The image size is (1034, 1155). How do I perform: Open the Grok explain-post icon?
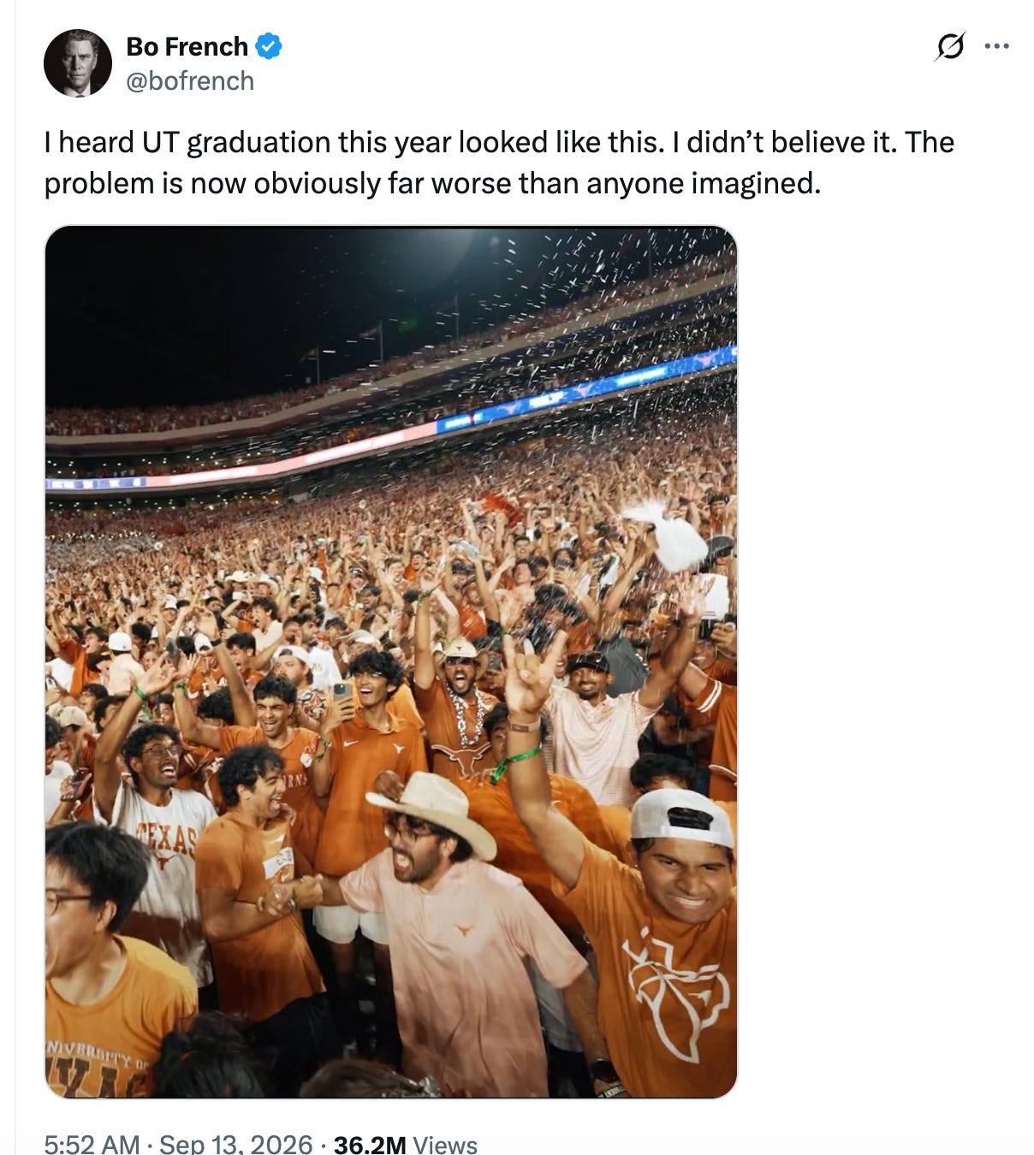[x=950, y=46]
